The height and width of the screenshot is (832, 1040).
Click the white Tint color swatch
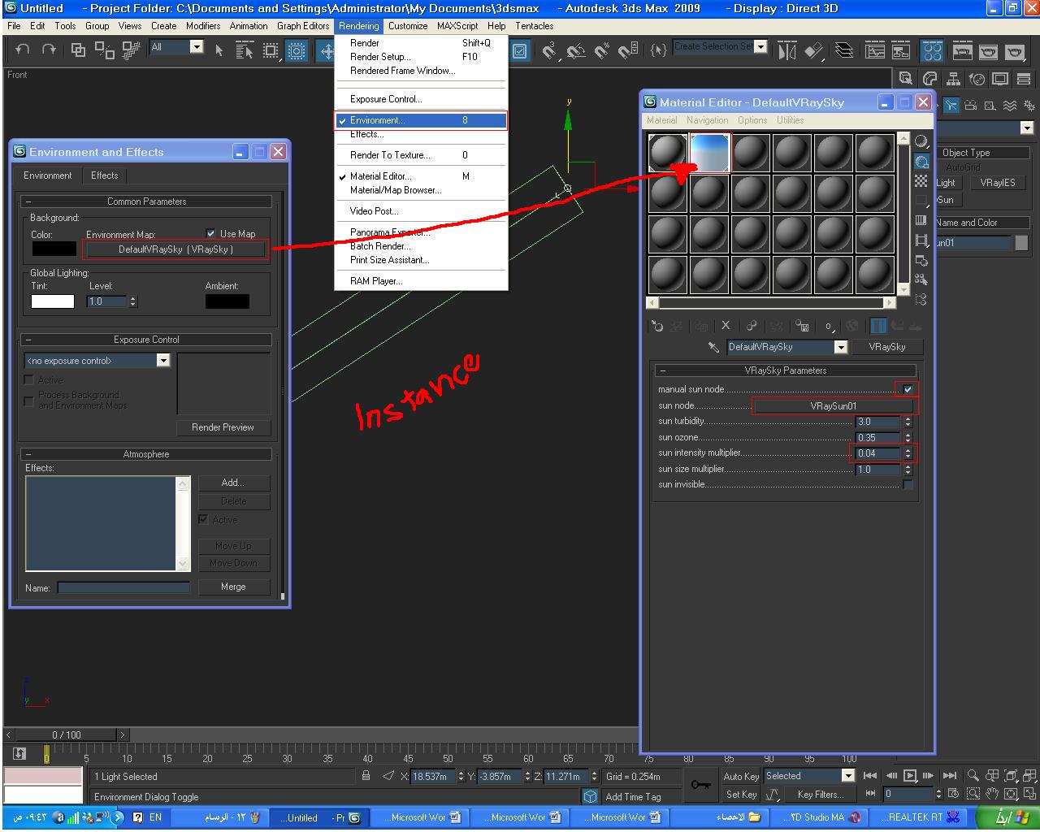click(52, 301)
